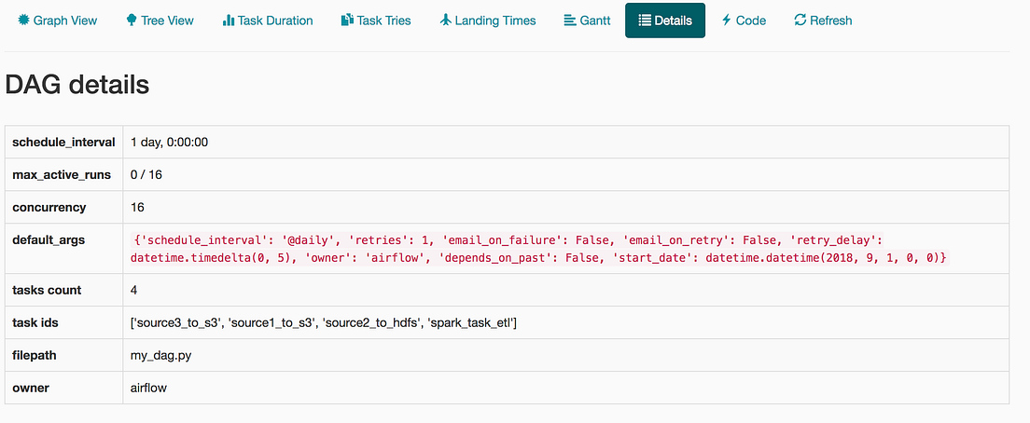Screen dimensions: 1030x423
Task: Refresh the DAG view
Action: [x=823, y=20]
